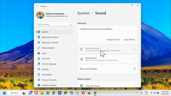Show hidden system tray icons
Viewport: 171px width, 96px height.
pyautogui.click(x=137, y=93)
